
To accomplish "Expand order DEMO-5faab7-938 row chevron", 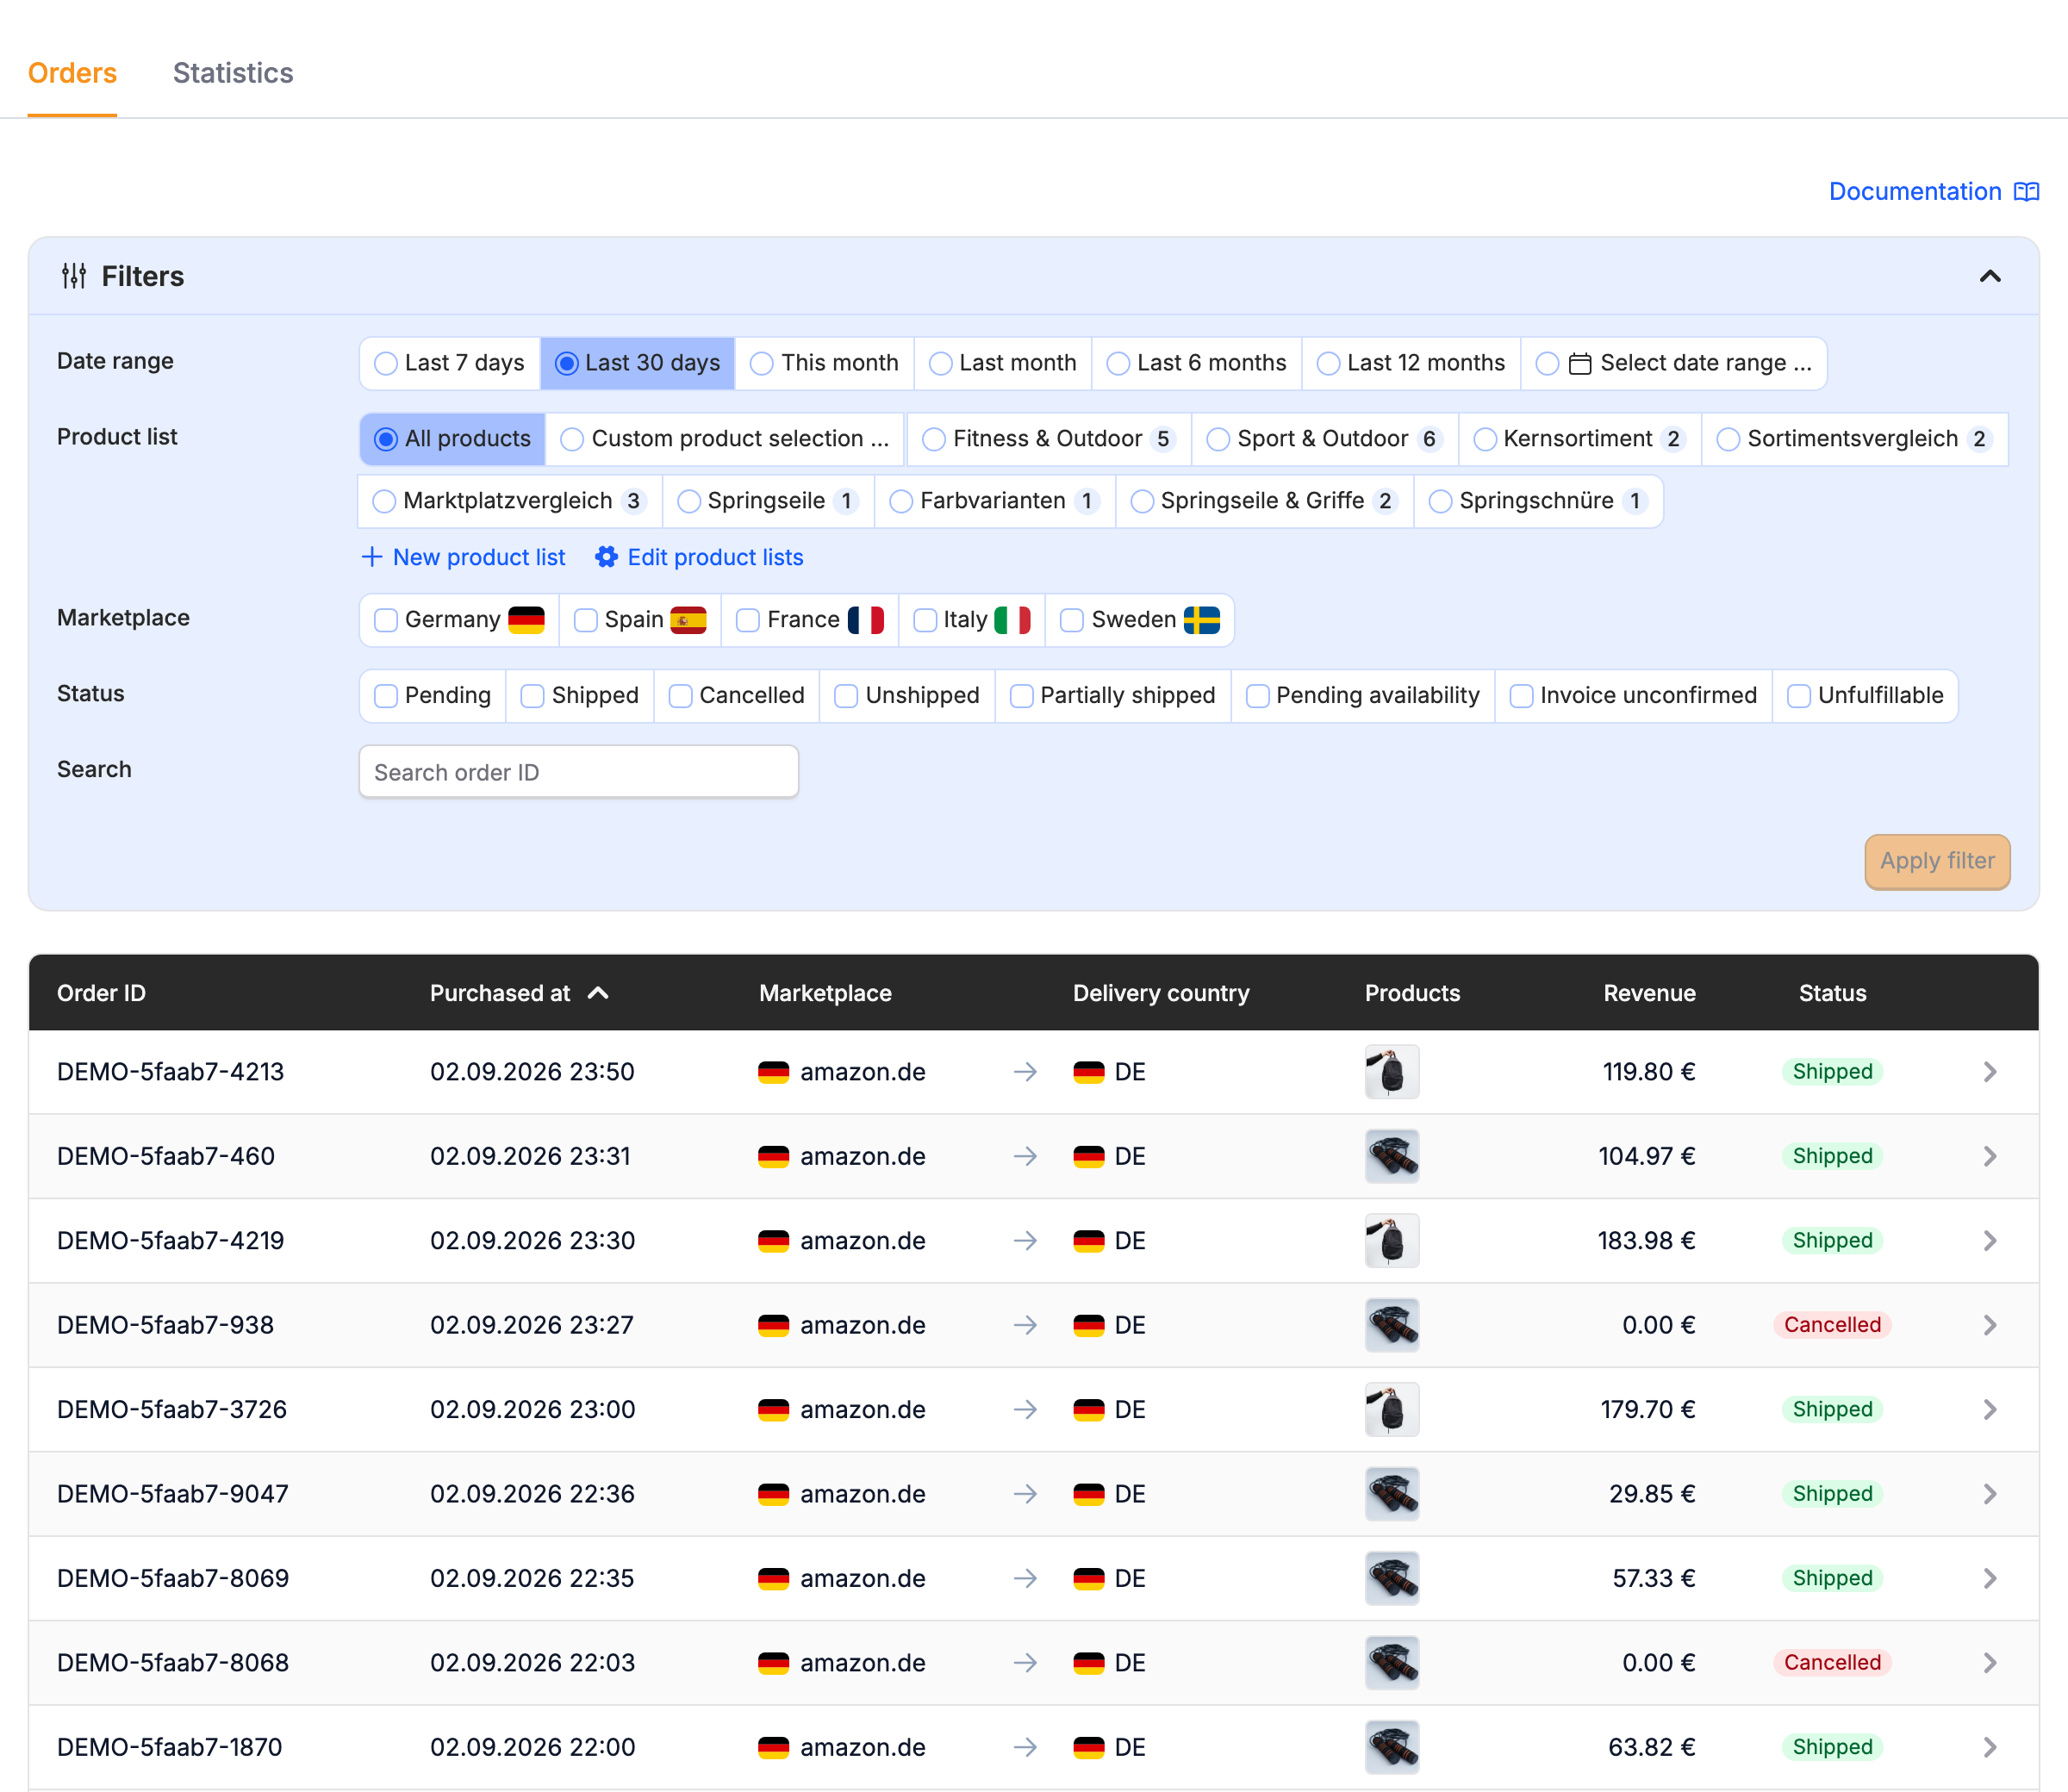I will click(1990, 1325).
